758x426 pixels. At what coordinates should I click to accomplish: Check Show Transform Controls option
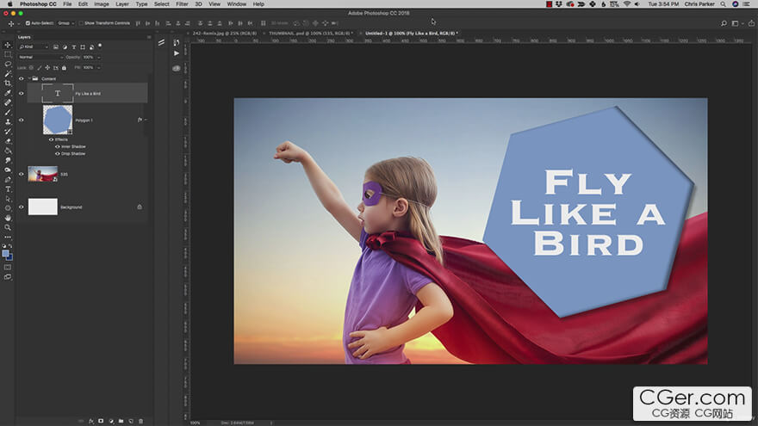(x=80, y=23)
